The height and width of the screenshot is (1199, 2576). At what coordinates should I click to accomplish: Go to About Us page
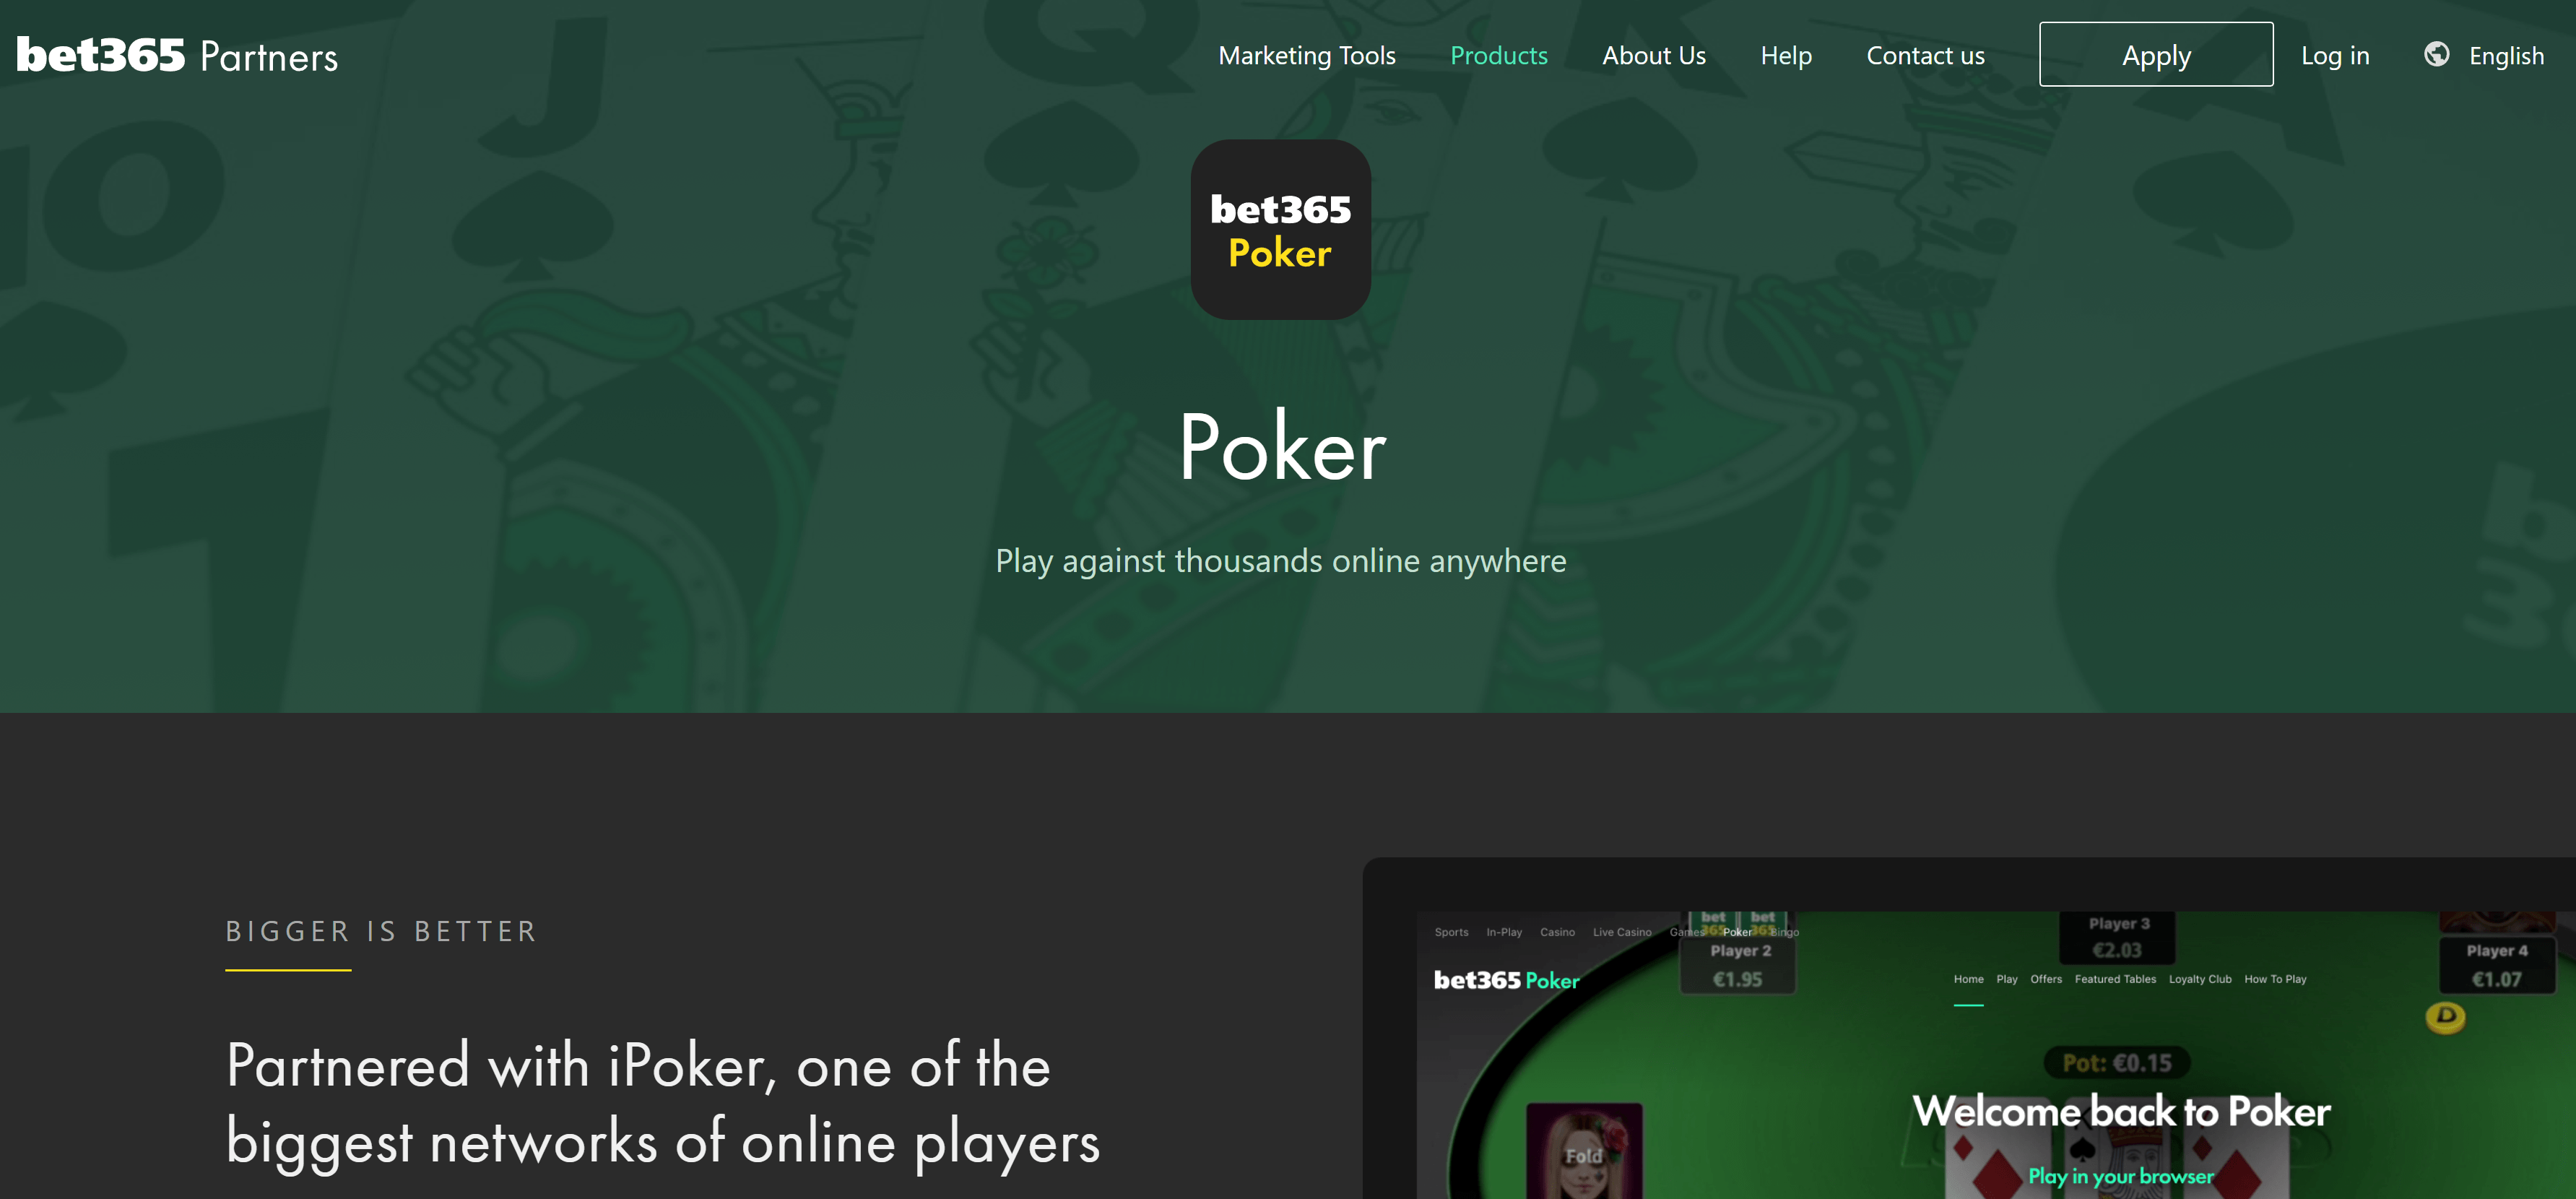[1653, 56]
